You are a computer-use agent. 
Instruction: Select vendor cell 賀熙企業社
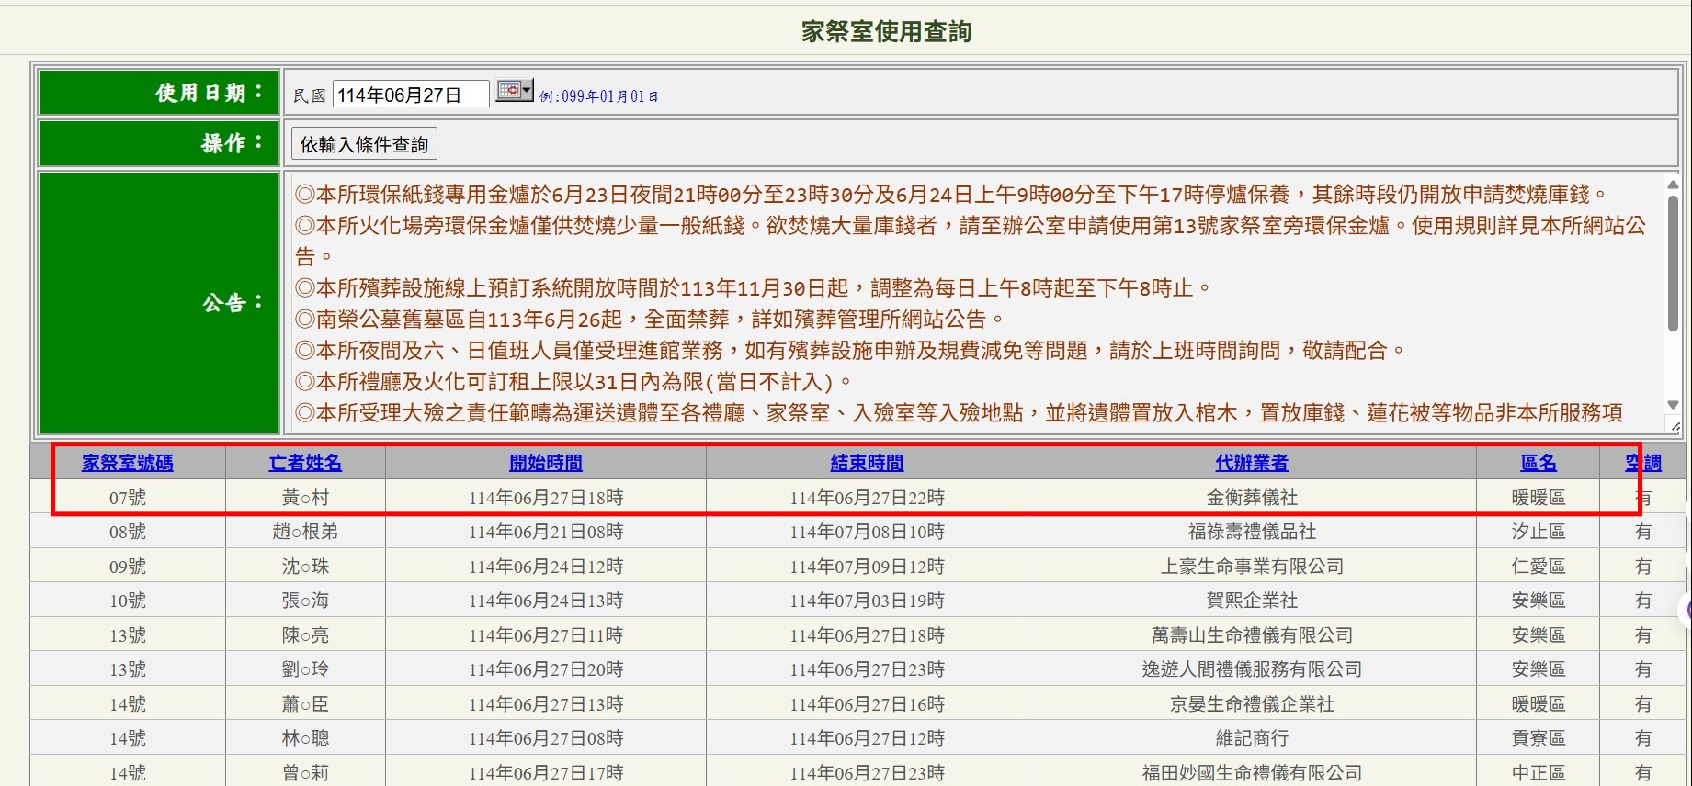(x=1252, y=601)
